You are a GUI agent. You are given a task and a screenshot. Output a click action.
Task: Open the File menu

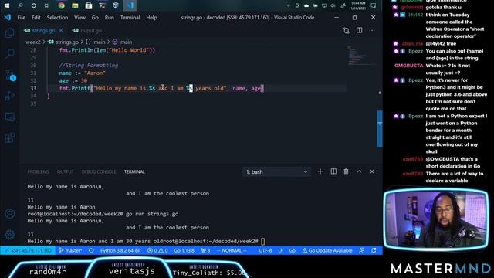[22, 17]
